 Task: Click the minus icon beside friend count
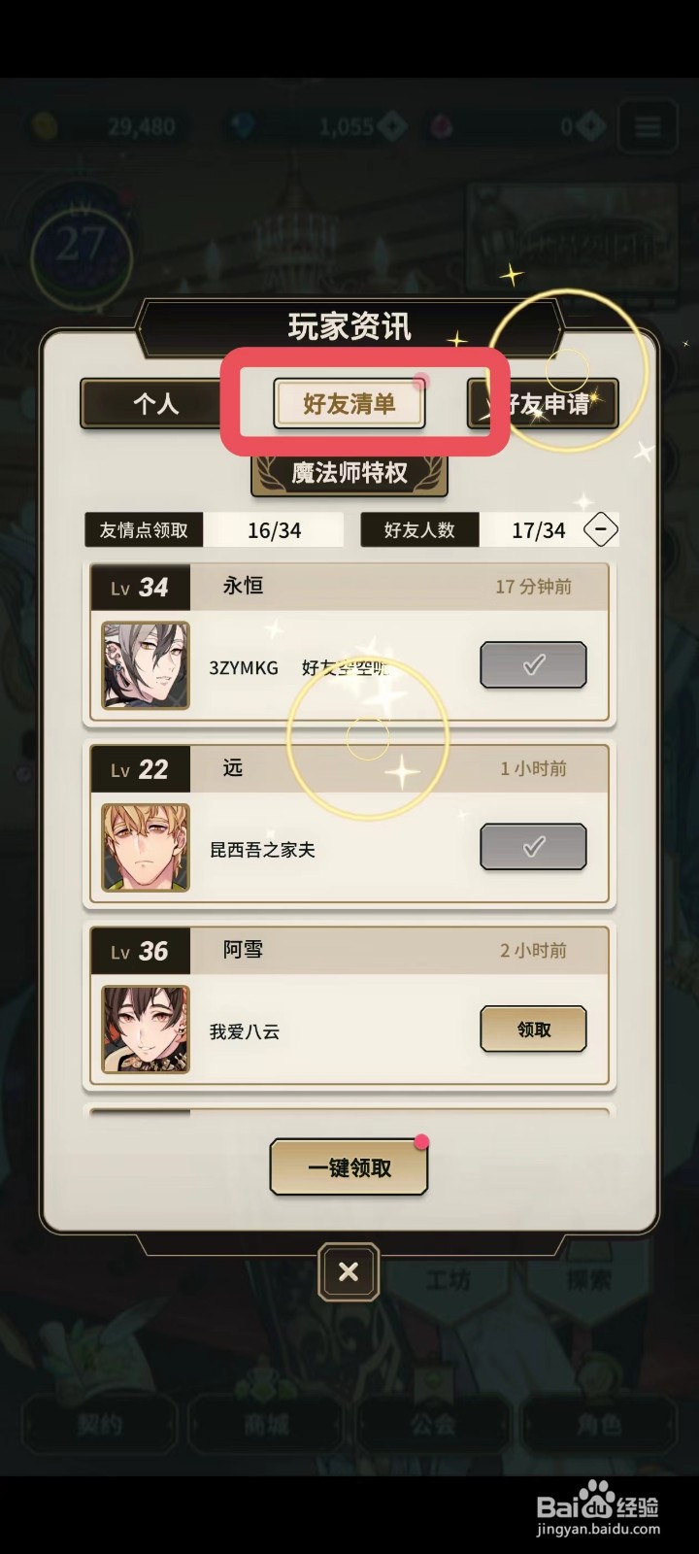point(601,530)
